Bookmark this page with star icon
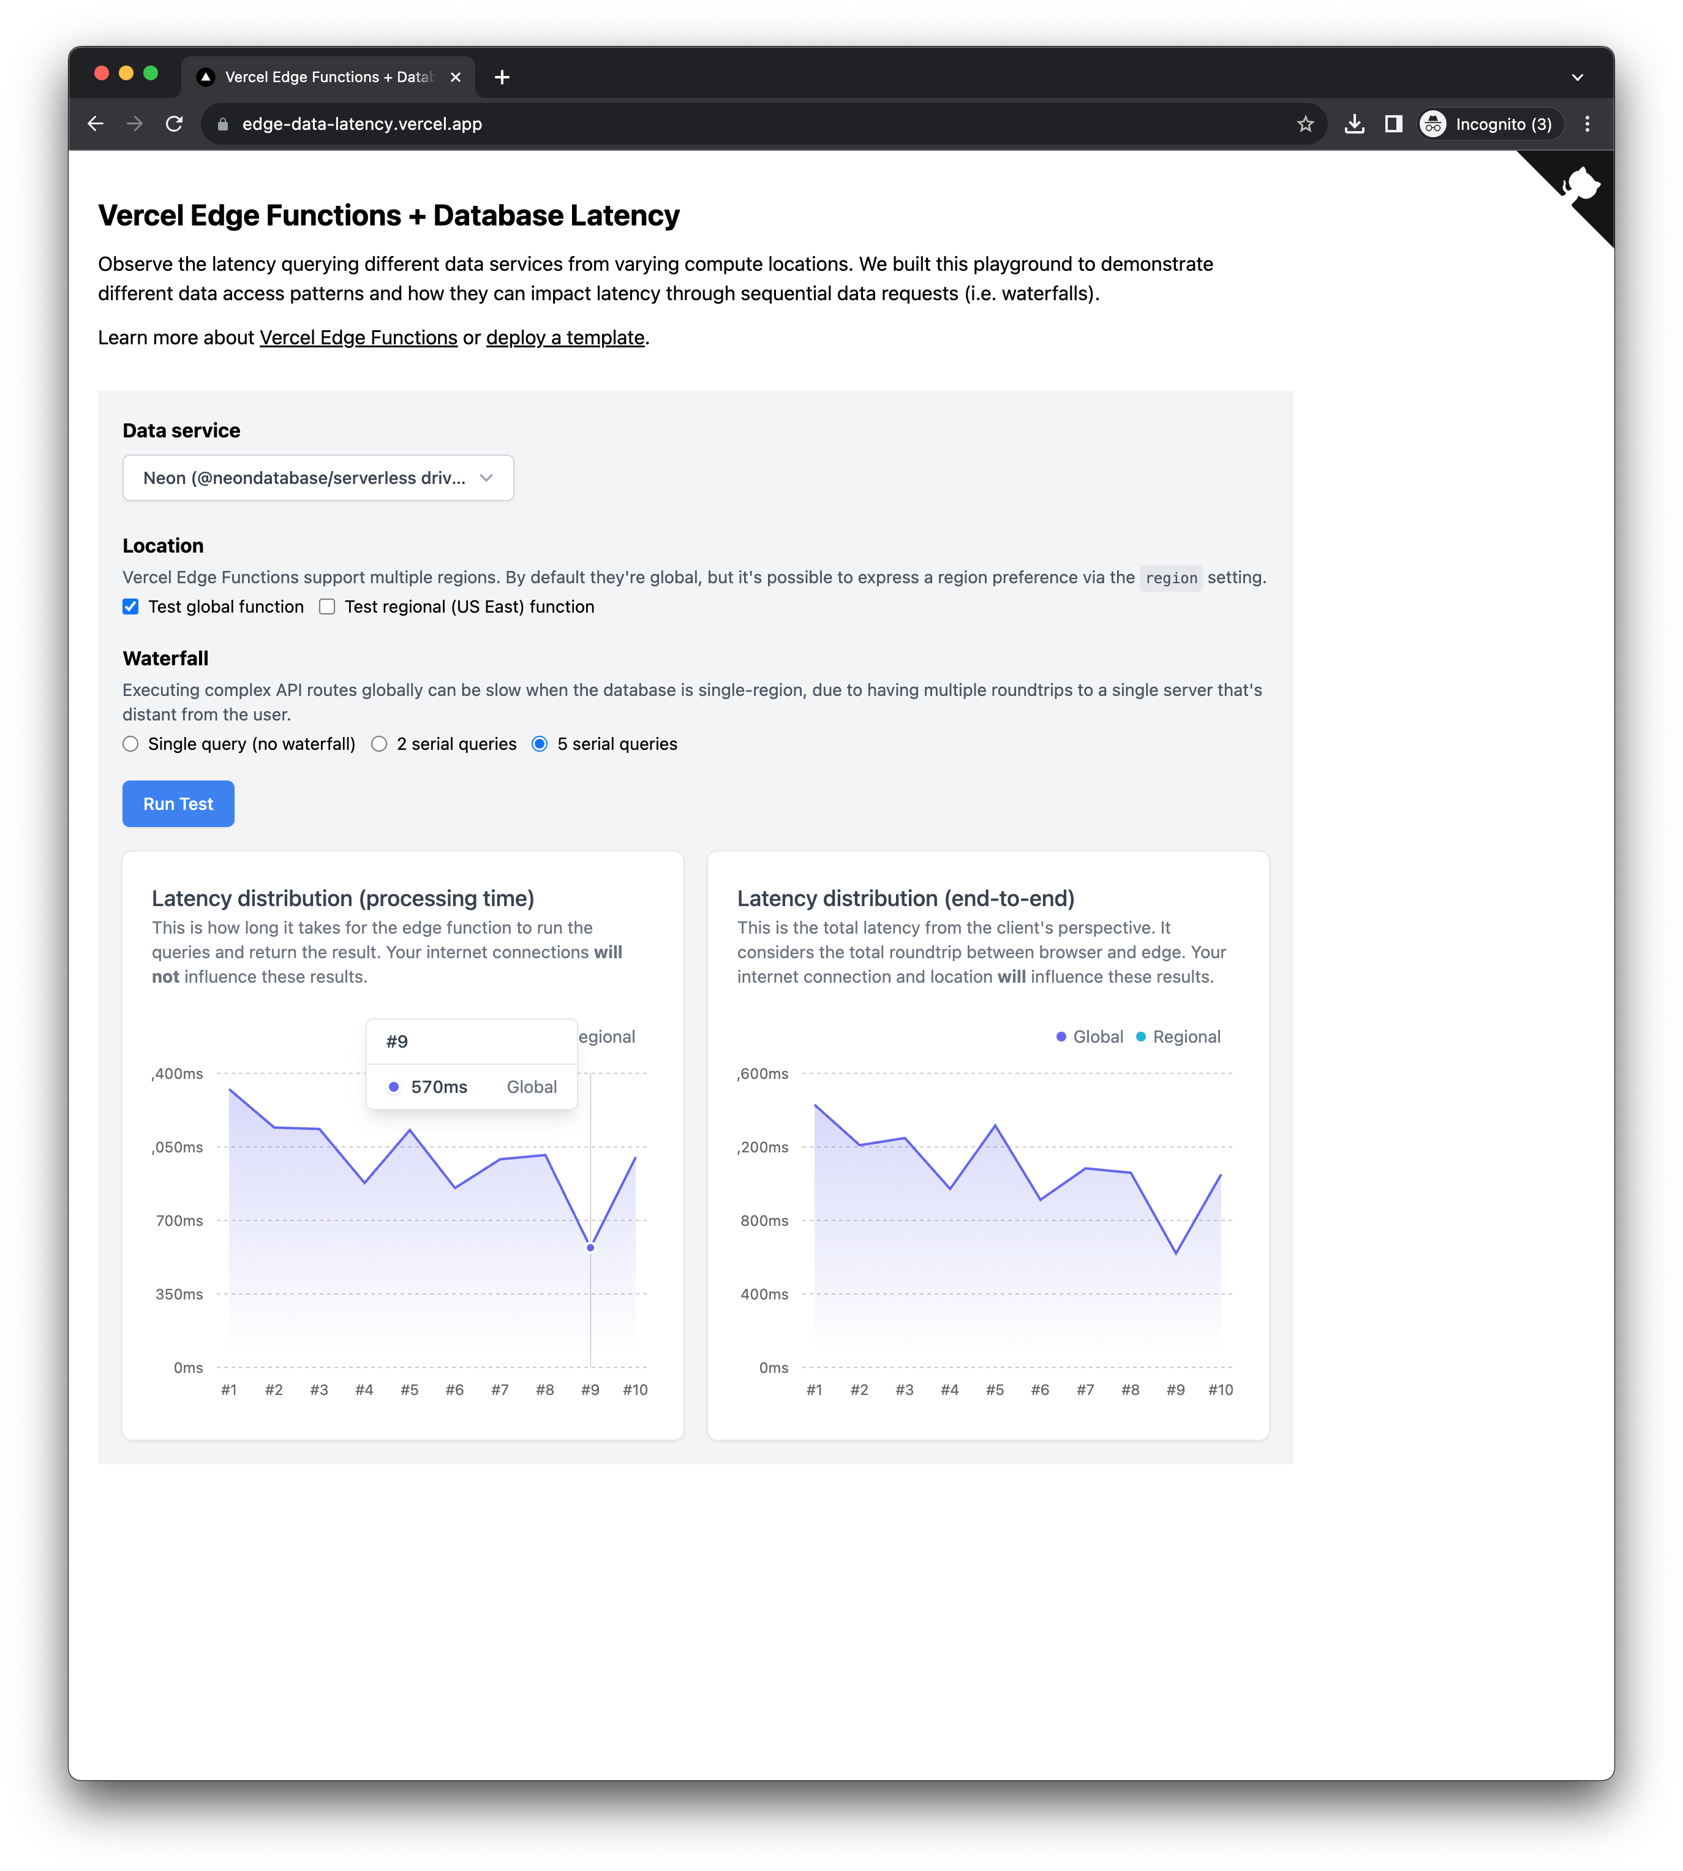The height and width of the screenshot is (1871, 1683). tap(1305, 124)
